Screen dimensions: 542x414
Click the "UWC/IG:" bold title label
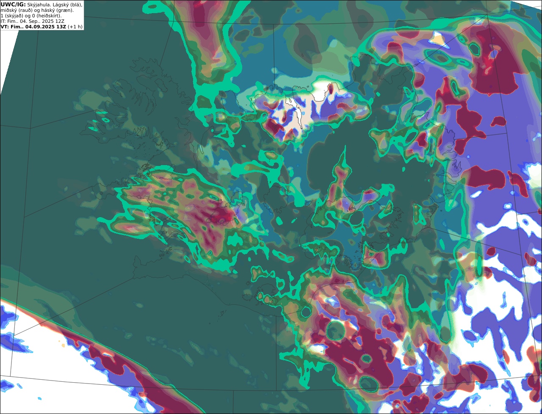coord(13,4)
